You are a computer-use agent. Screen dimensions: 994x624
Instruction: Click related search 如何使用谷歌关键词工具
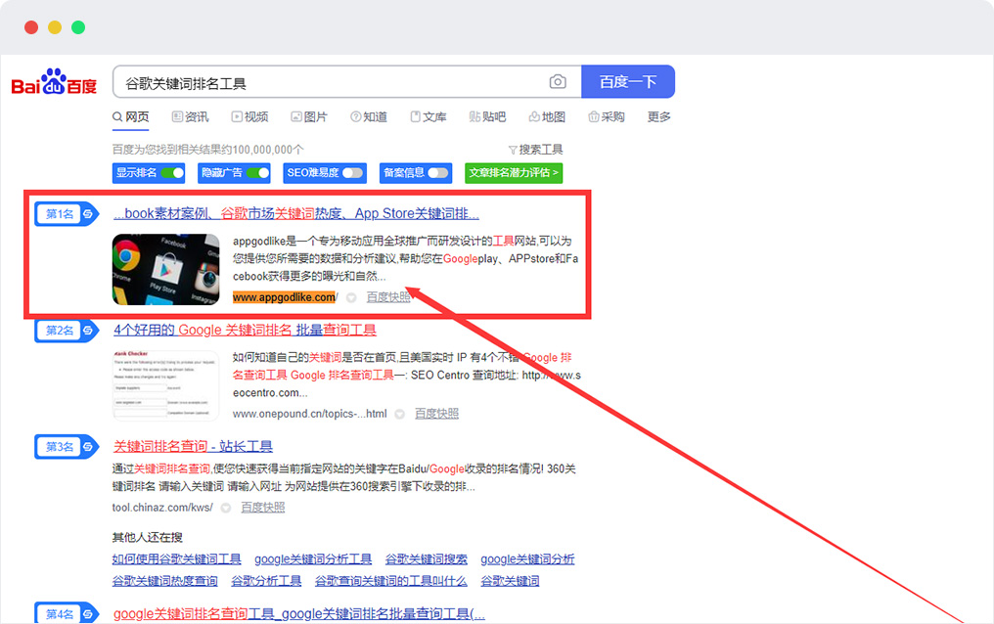177,558
